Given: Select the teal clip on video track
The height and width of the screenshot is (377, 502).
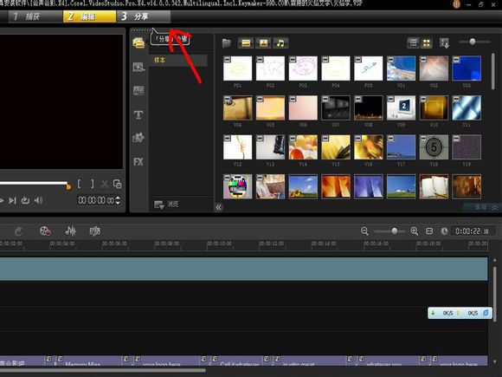Looking at the screenshot, I should [x=243, y=269].
